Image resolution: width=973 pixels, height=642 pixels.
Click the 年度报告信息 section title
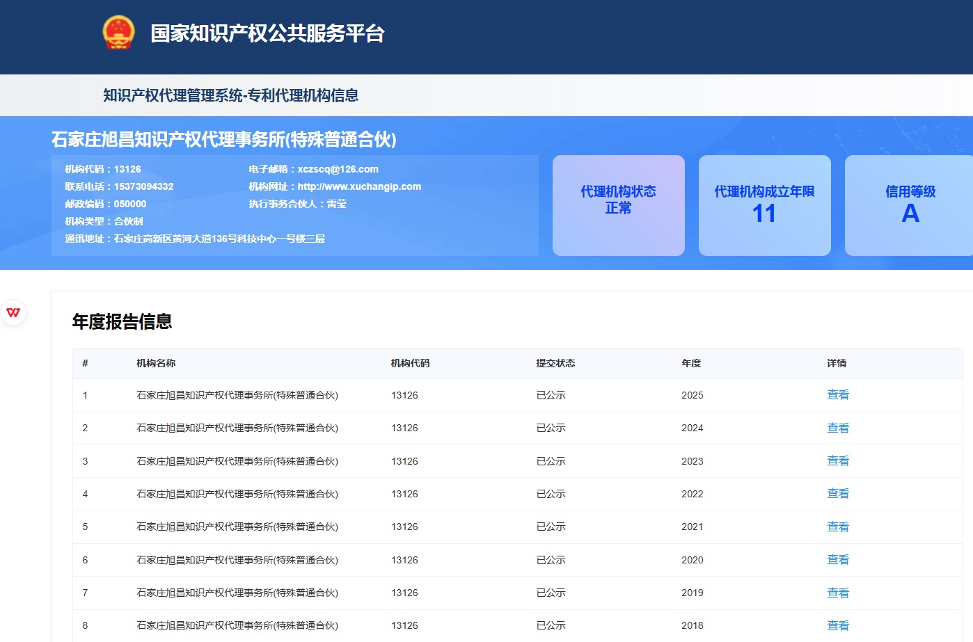[x=122, y=321]
